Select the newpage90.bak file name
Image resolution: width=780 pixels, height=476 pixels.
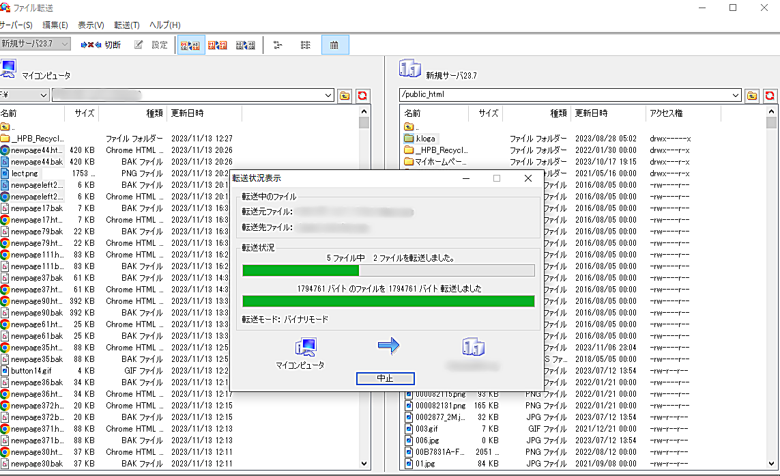[x=37, y=313]
